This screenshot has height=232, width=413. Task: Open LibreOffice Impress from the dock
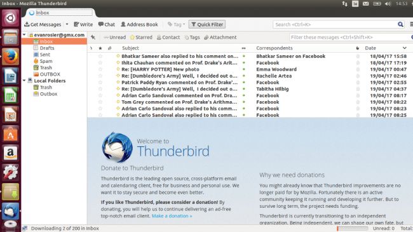(10, 114)
